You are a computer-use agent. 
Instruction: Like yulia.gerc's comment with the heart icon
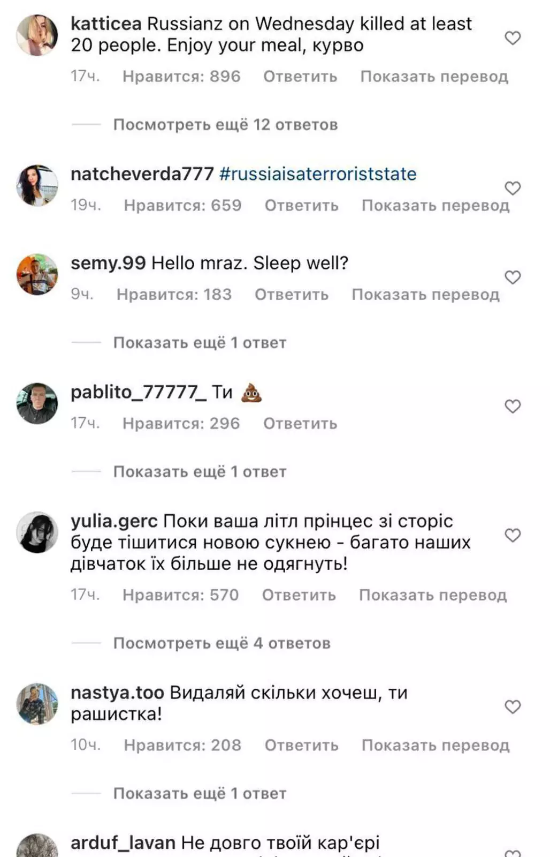point(513,536)
